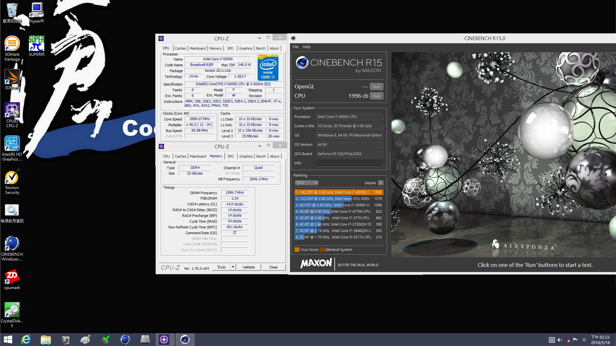This screenshot has height=346, width=616.
Task: Run the OpenGL benchmark test
Action: 376,87
